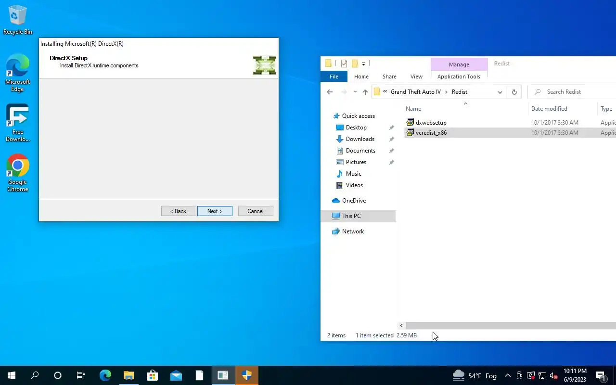
Task: Open recent locations dropdown arrow
Action: [355, 92]
